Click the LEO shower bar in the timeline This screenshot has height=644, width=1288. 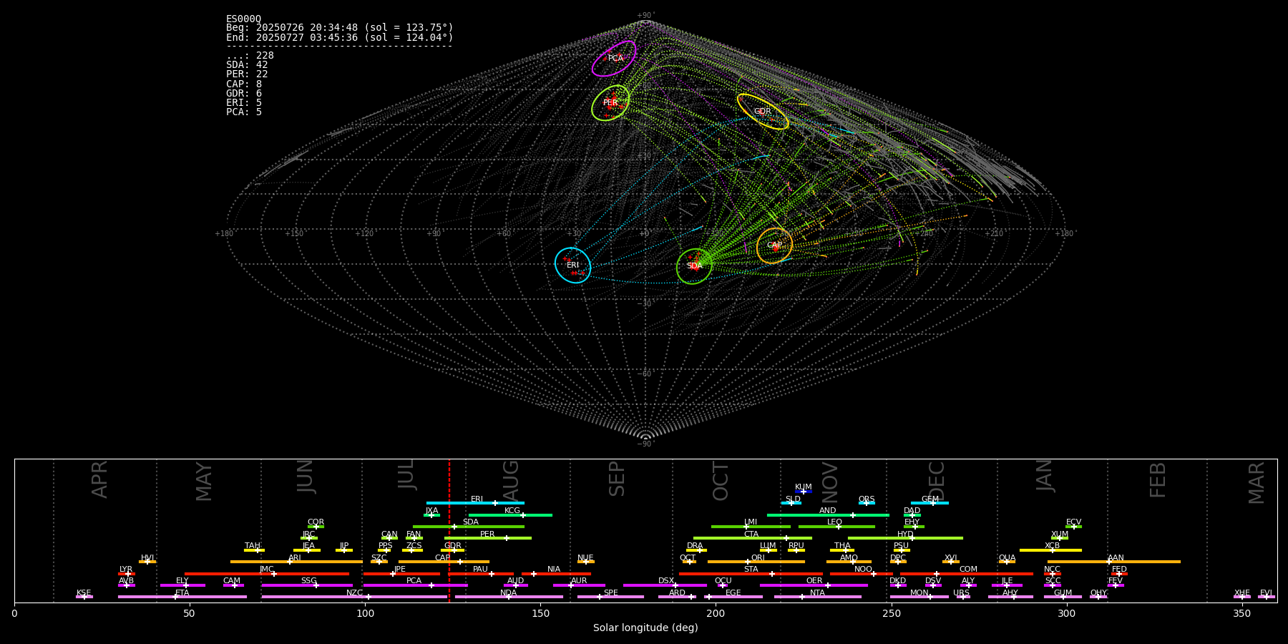coord(836,527)
